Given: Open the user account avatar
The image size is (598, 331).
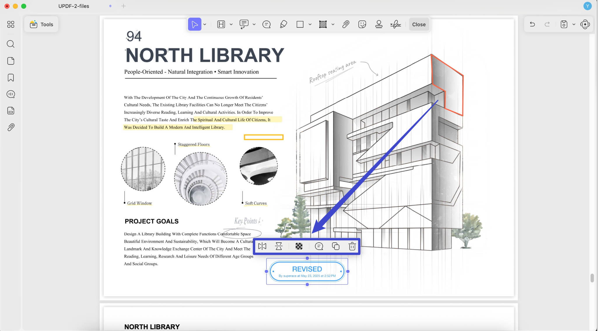Looking at the screenshot, I should [x=588, y=6].
